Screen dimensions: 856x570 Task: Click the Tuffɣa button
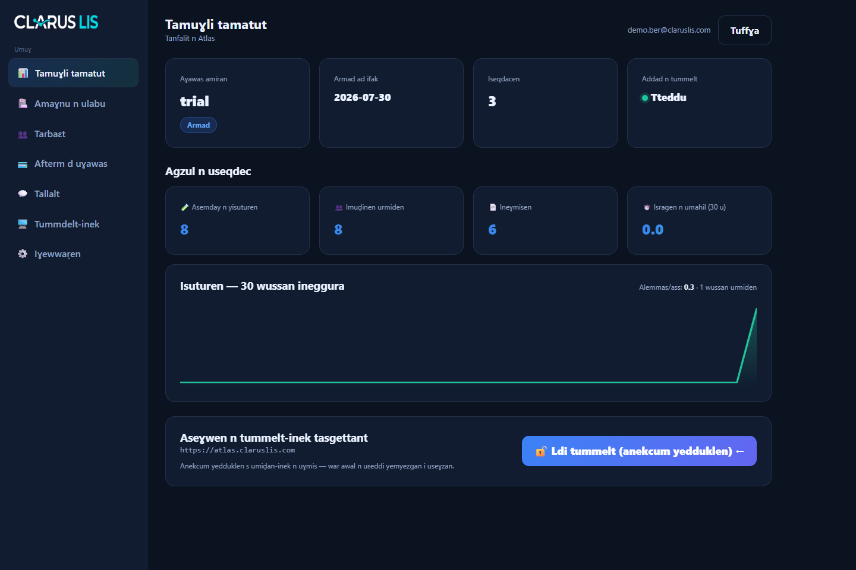click(744, 30)
